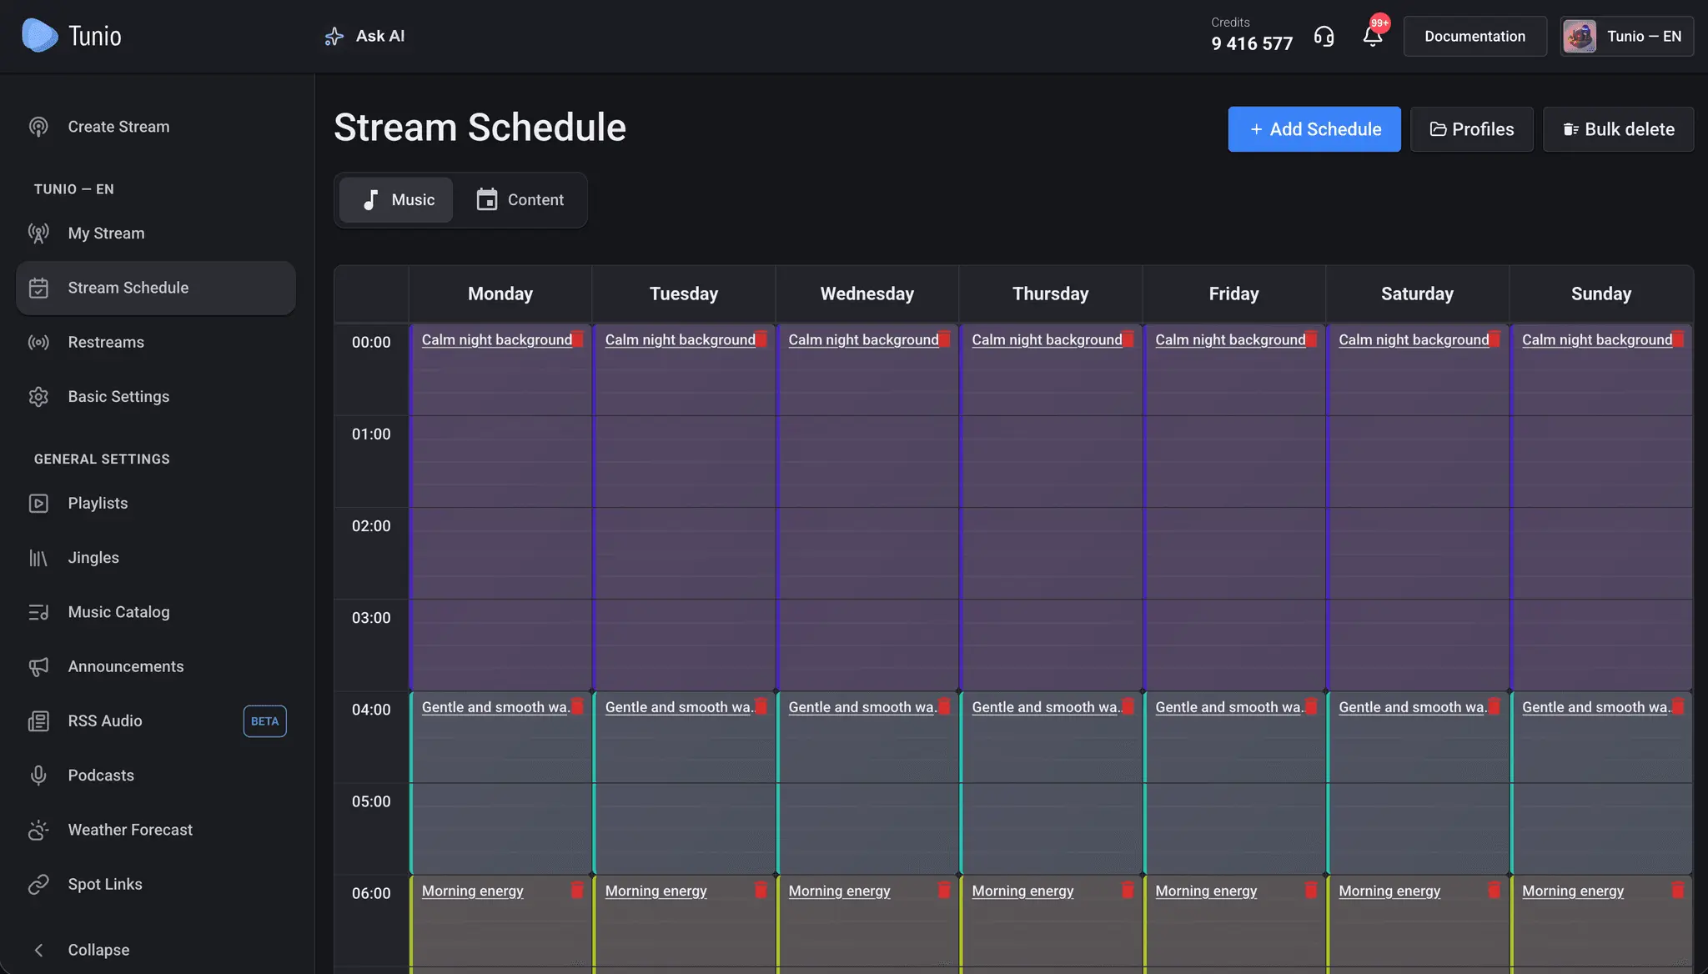Screen dimensions: 1708x974
Task: Delete Saturday's Gentle and smooth schedule
Action: (1494, 706)
